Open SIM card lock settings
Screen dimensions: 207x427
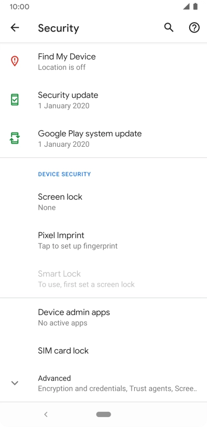coord(103,350)
